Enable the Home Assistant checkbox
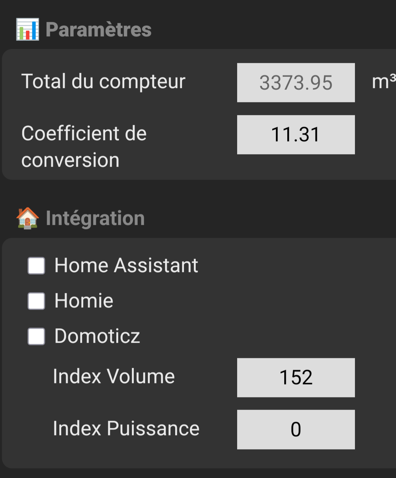396x478 pixels. pos(36,265)
